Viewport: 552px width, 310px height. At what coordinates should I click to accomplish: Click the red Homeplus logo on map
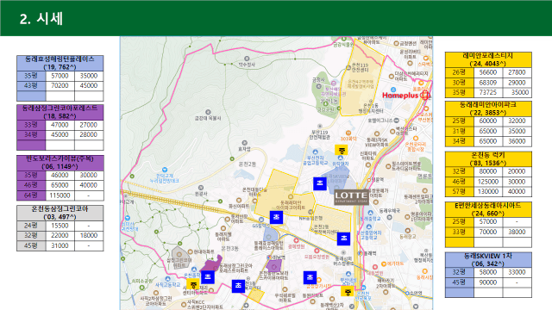pyautogui.click(x=406, y=95)
